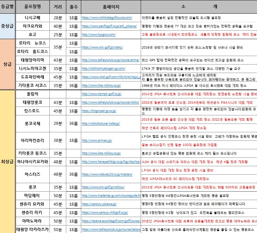Viewport: 257px width, 233px height.
Task: Select the 상급 grade cell
Action: click(7, 64)
